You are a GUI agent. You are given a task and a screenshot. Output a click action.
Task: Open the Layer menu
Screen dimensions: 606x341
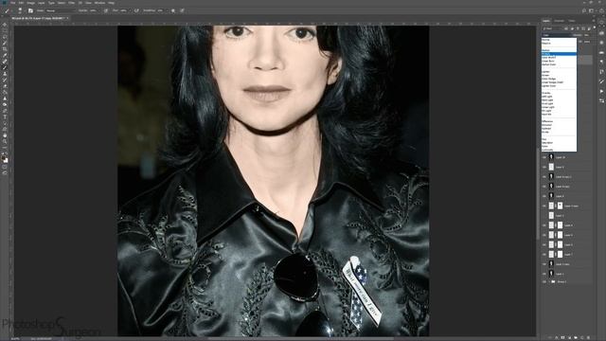[42, 3]
